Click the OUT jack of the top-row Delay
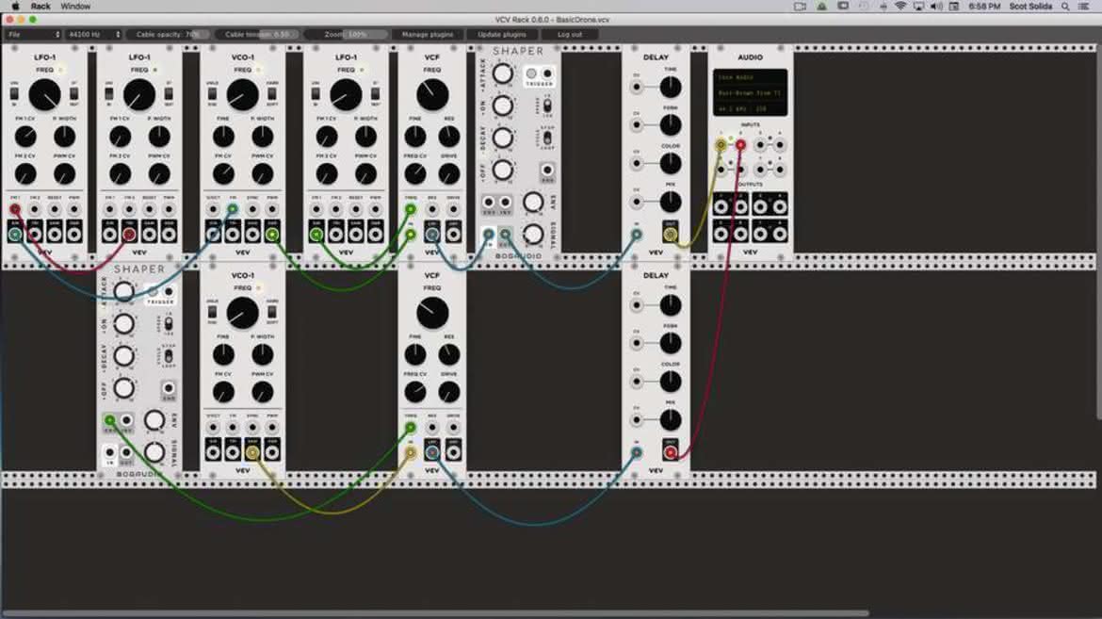Viewport: 1102px width, 619px height. pyautogui.click(x=671, y=235)
